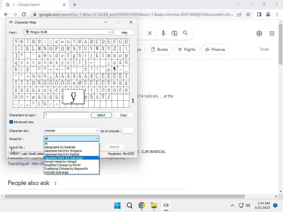Open the taskbar clock and date

262,205
